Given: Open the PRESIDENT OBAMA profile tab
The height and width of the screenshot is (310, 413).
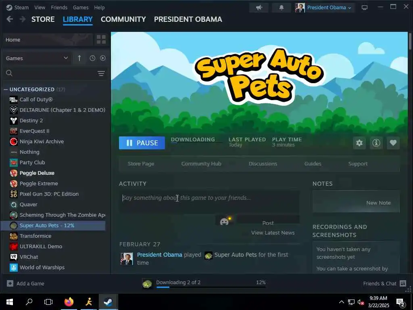Looking at the screenshot, I should coord(188,19).
